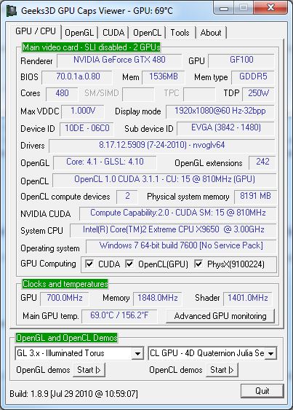Click the GPU Caps Viewer title bar icon
The height and width of the screenshot is (410, 293).
[x=11, y=10]
